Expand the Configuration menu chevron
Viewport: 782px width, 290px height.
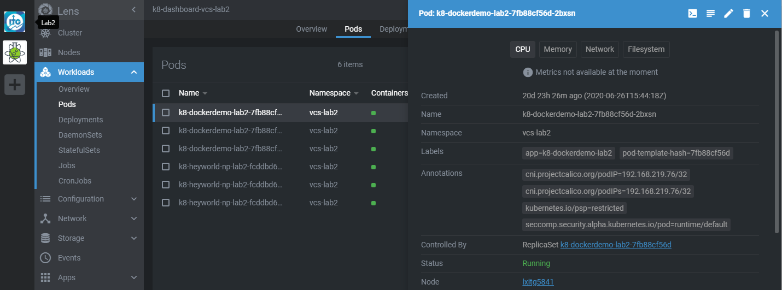(x=134, y=199)
